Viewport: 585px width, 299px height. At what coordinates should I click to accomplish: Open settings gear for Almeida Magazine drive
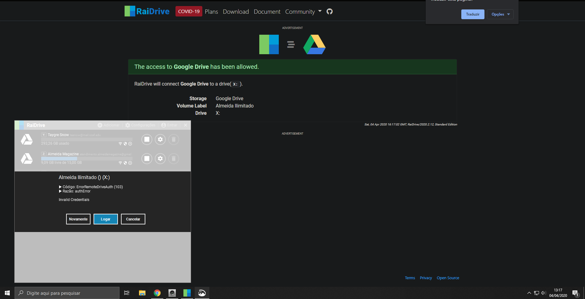click(x=160, y=159)
